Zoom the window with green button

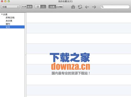coord(9,1)
